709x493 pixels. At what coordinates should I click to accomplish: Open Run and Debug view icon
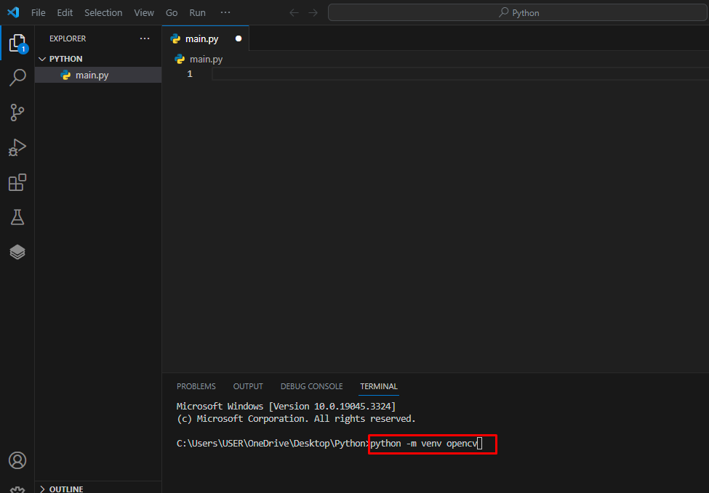click(x=17, y=147)
